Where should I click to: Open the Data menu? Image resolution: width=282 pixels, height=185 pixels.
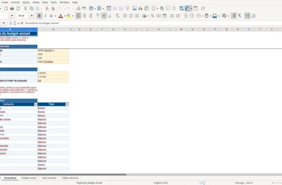45,2
